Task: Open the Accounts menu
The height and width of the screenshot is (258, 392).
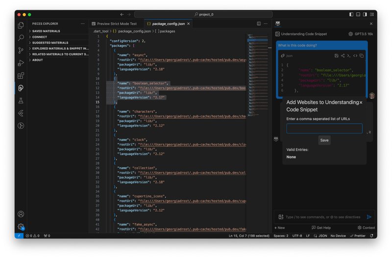Action: (21, 214)
